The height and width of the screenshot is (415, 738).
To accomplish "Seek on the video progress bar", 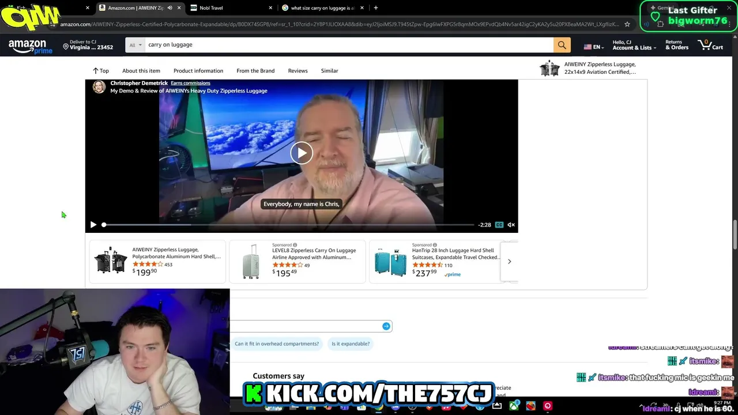I will [x=288, y=225].
